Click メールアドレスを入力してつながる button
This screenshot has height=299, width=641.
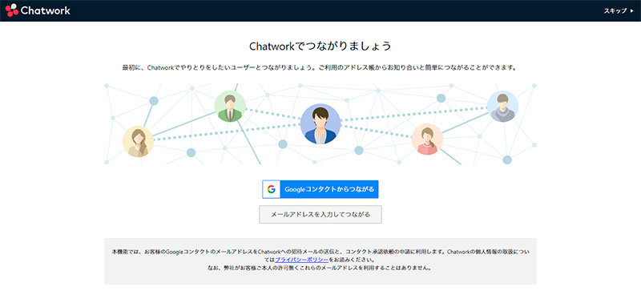320,214
